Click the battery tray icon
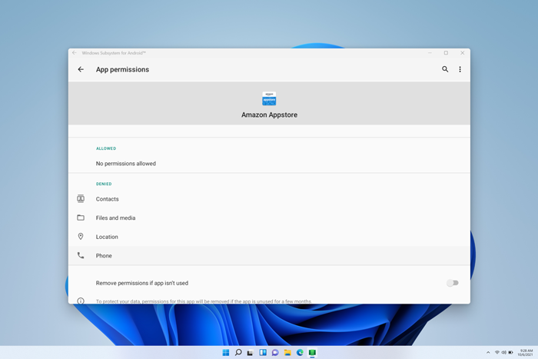Viewport: 538px width, 359px height. coord(510,353)
